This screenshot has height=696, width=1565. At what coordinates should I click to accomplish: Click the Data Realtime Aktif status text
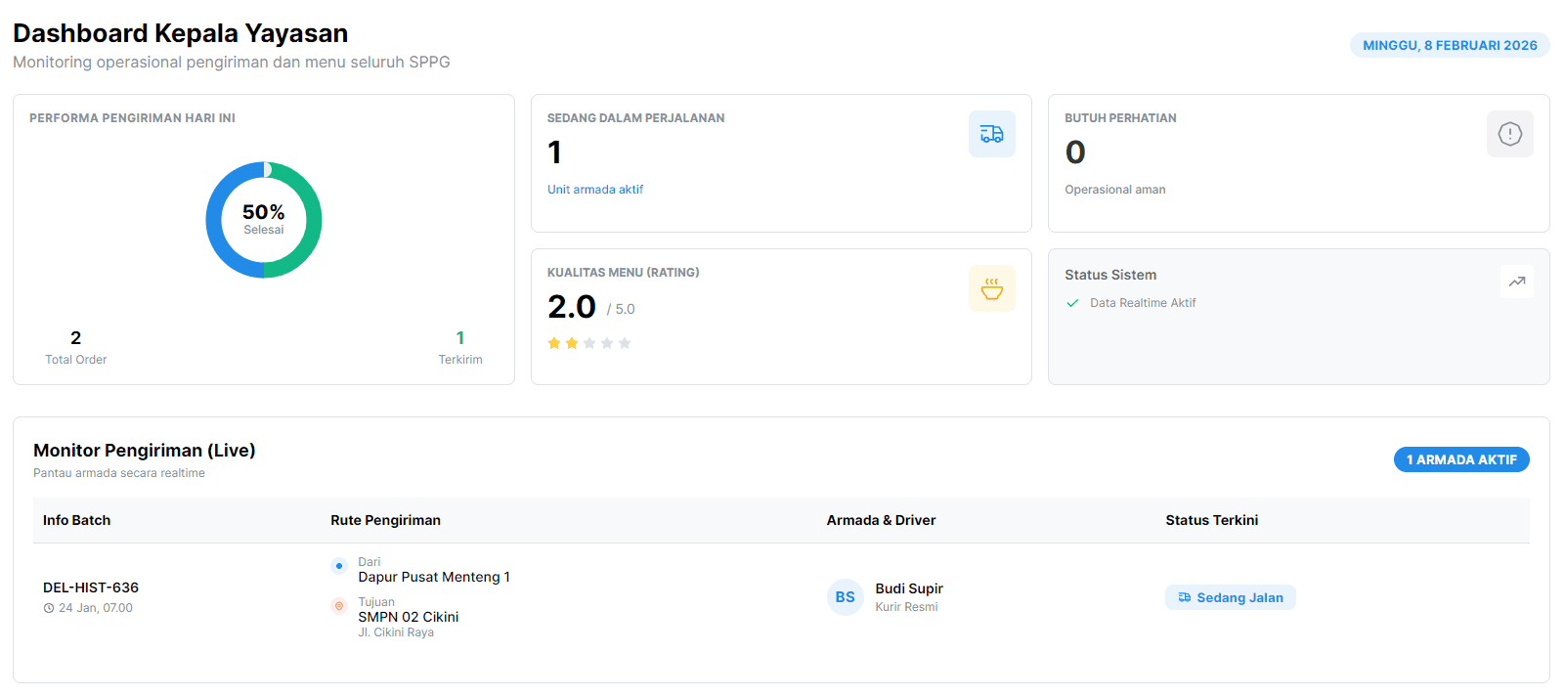coord(1143,303)
